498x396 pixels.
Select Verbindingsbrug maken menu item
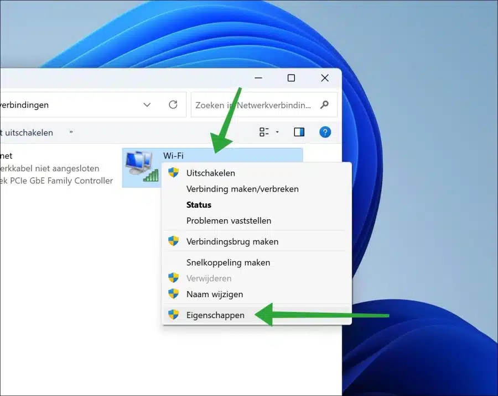[257, 241]
